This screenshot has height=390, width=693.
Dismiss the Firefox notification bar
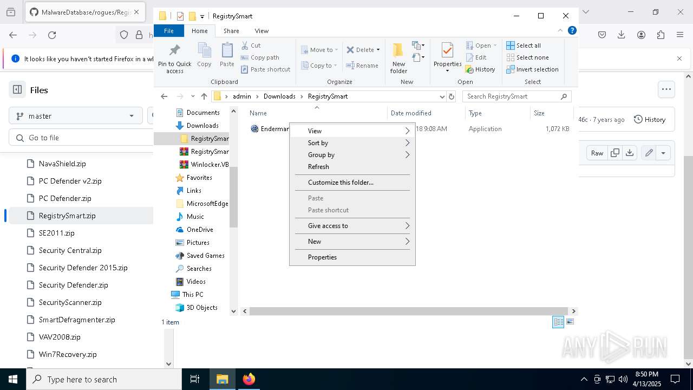(679, 58)
